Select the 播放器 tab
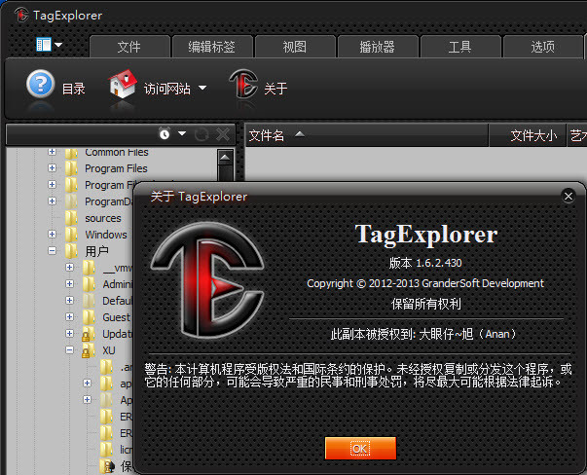The width and height of the screenshot is (587, 475). pyautogui.click(x=378, y=47)
